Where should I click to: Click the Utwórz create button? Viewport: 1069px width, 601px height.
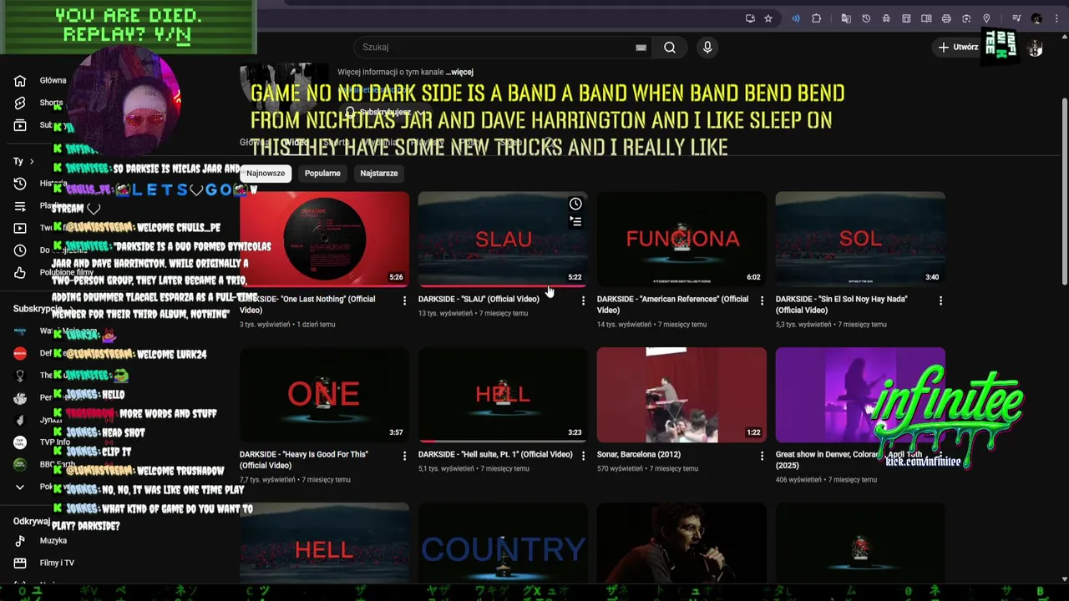(958, 48)
